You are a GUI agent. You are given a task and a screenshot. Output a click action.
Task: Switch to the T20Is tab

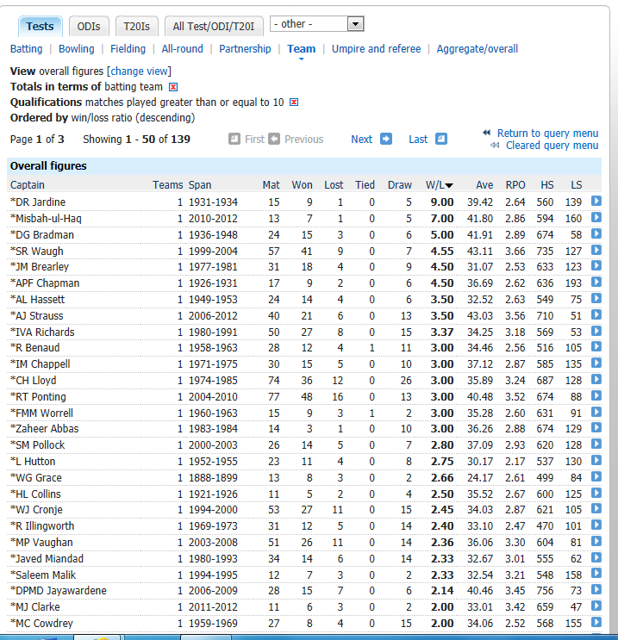point(136,27)
